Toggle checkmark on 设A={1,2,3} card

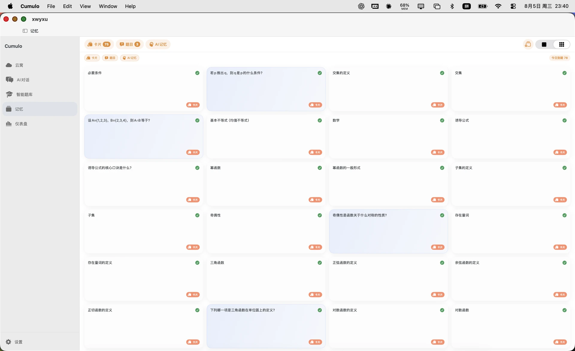(x=197, y=120)
